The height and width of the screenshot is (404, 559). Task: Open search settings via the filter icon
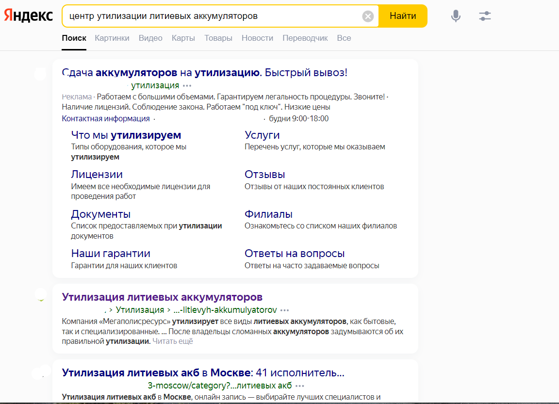click(485, 16)
